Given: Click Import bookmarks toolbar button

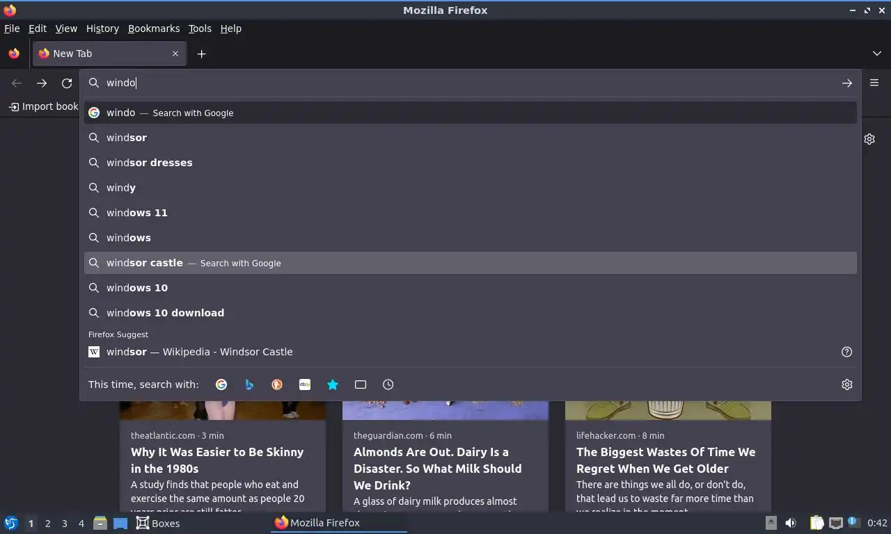Looking at the screenshot, I should point(43,106).
